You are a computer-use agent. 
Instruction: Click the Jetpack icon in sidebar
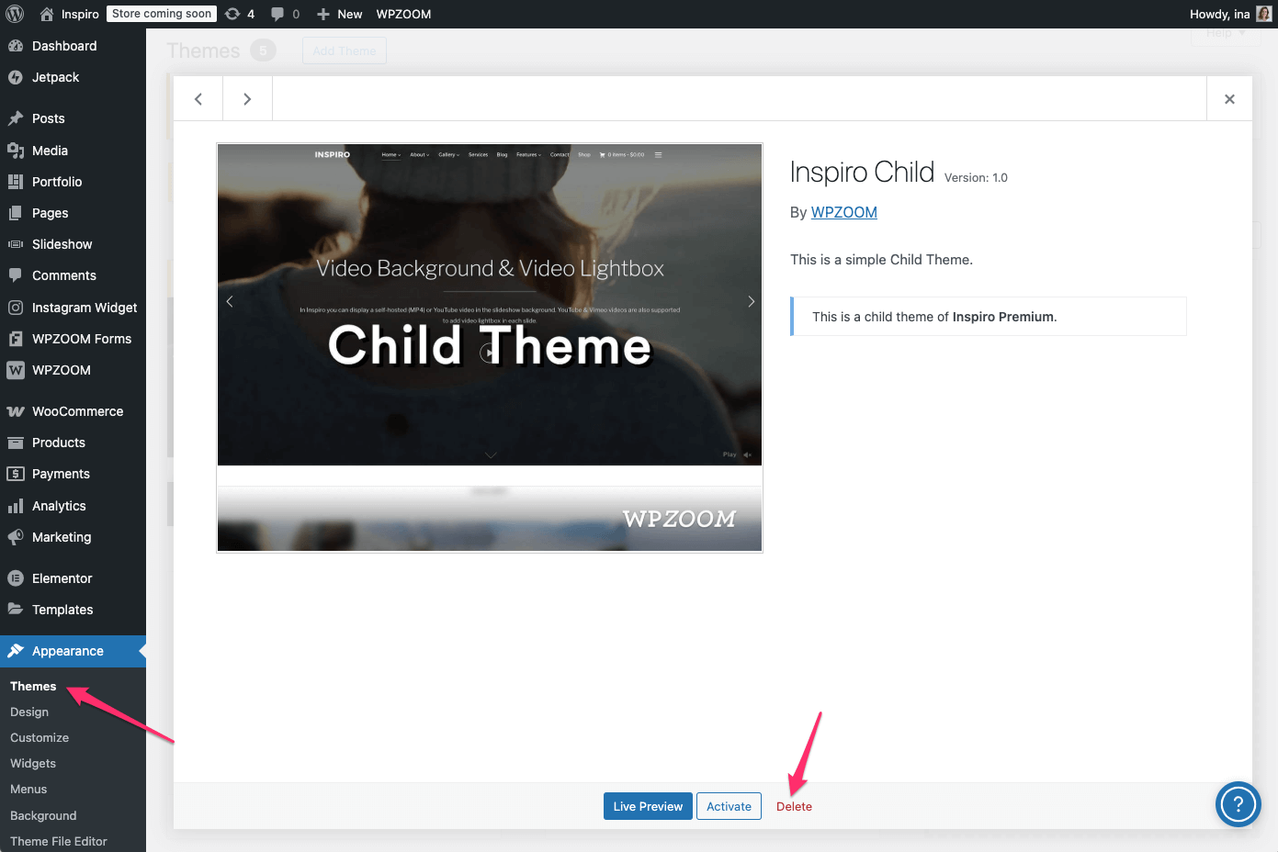pyautogui.click(x=16, y=78)
